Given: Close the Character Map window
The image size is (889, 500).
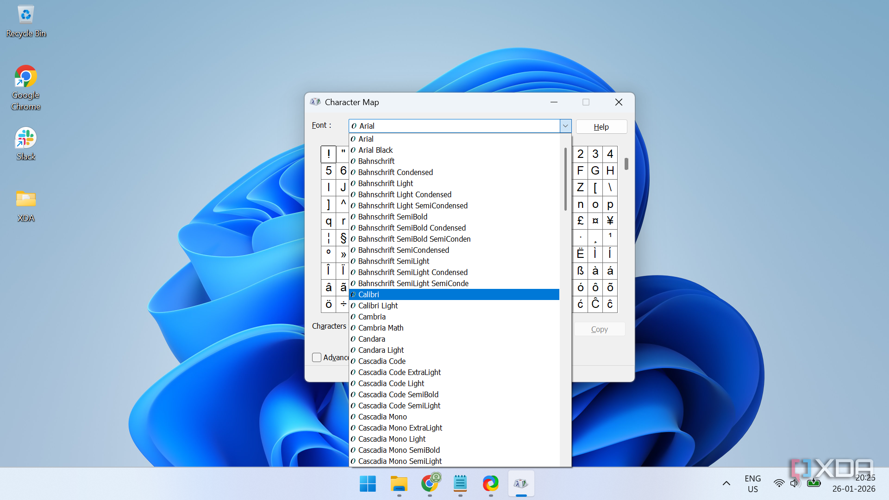Looking at the screenshot, I should pos(619,102).
